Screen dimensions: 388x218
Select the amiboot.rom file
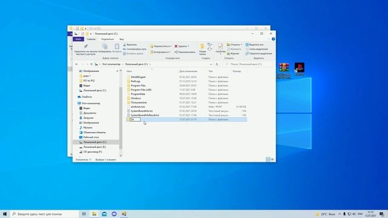[138, 107]
